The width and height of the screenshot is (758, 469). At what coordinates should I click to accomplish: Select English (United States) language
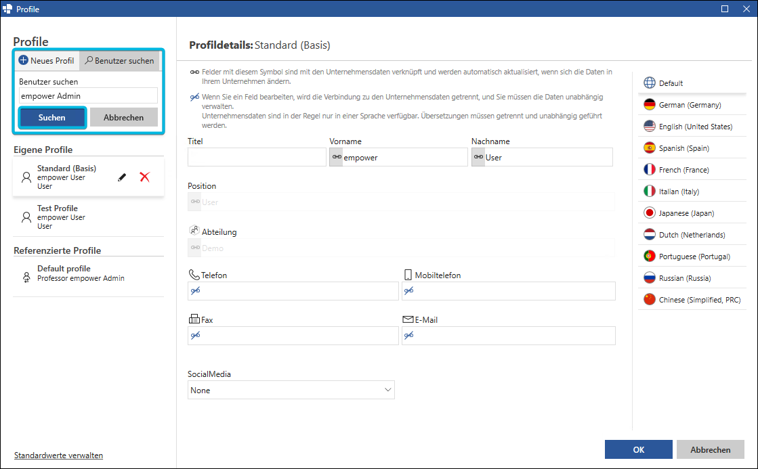[692, 126]
